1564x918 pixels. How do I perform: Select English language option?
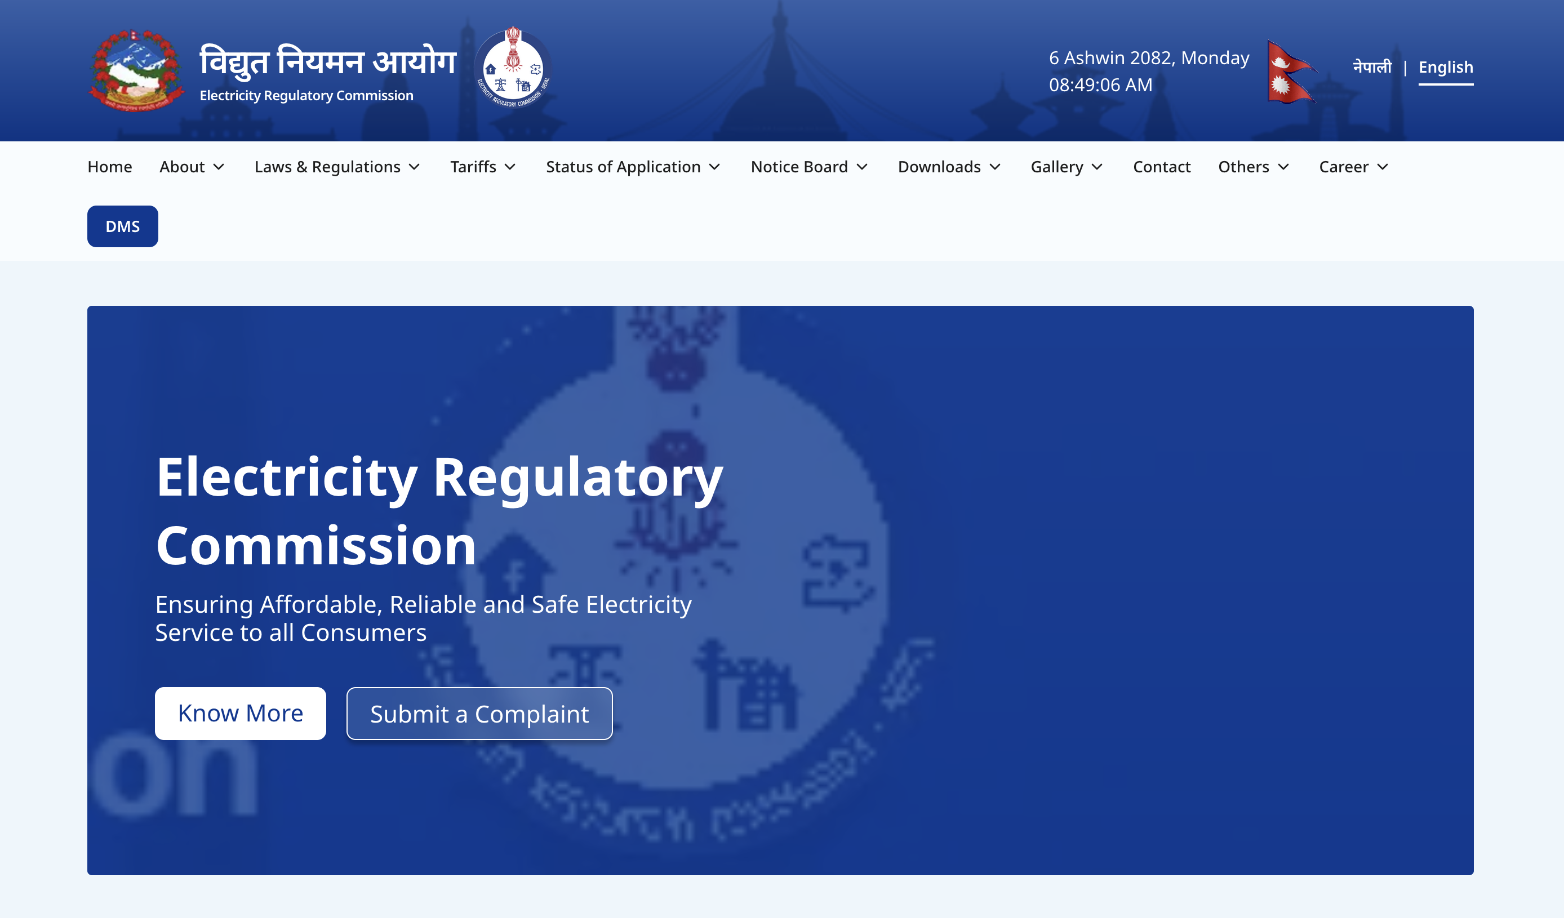point(1445,67)
